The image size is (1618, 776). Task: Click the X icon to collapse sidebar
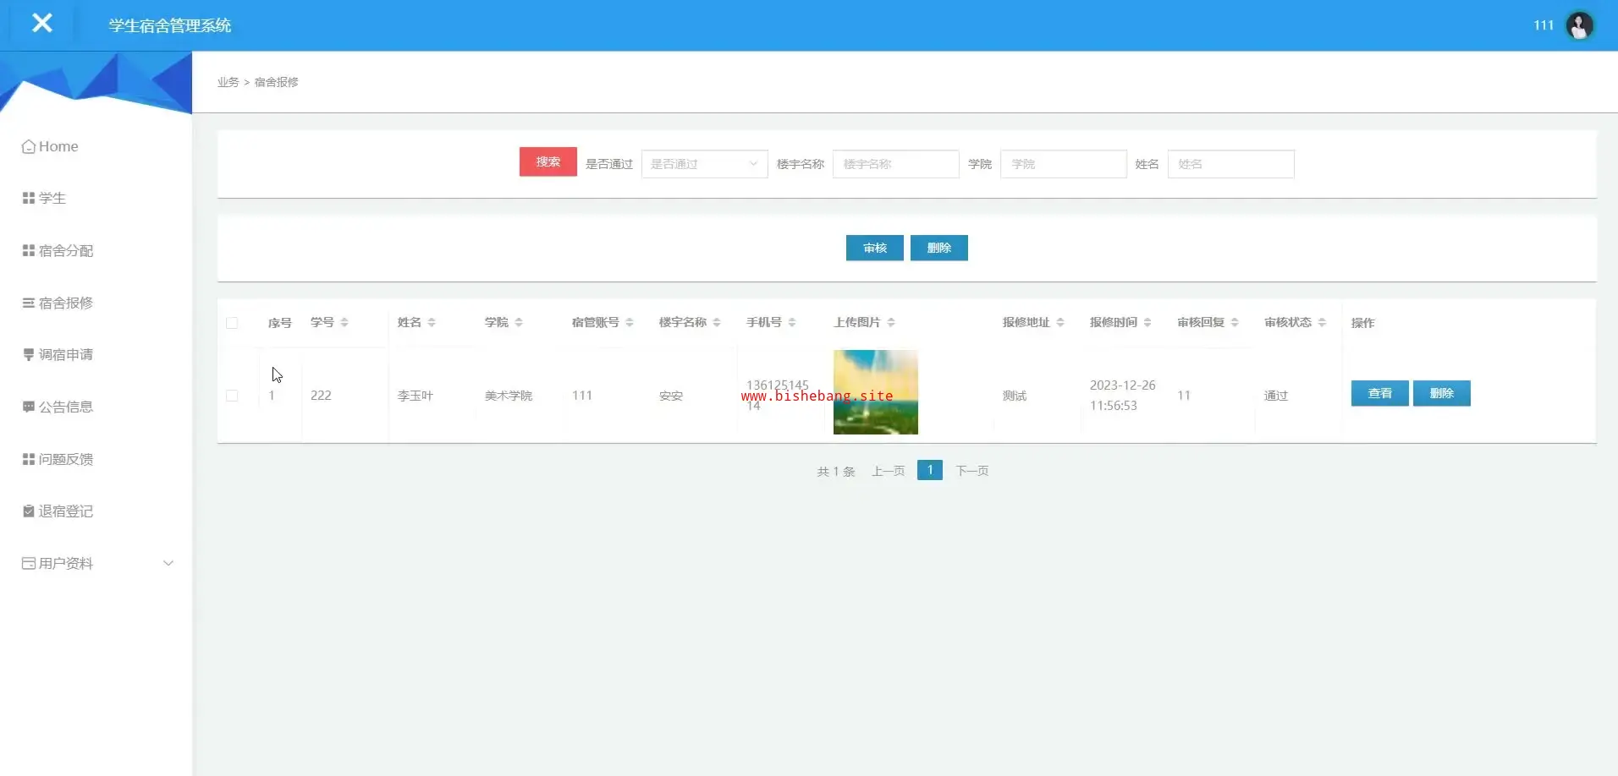click(x=41, y=24)
